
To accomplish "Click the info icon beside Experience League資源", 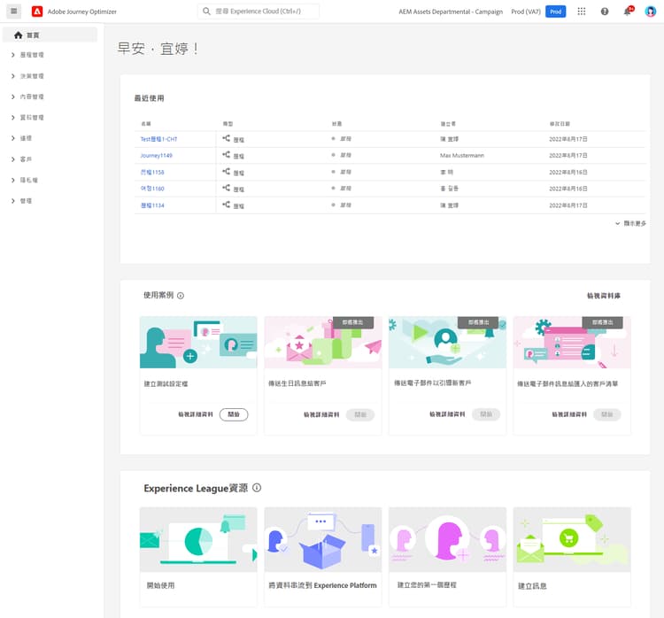I will [257, 488].
